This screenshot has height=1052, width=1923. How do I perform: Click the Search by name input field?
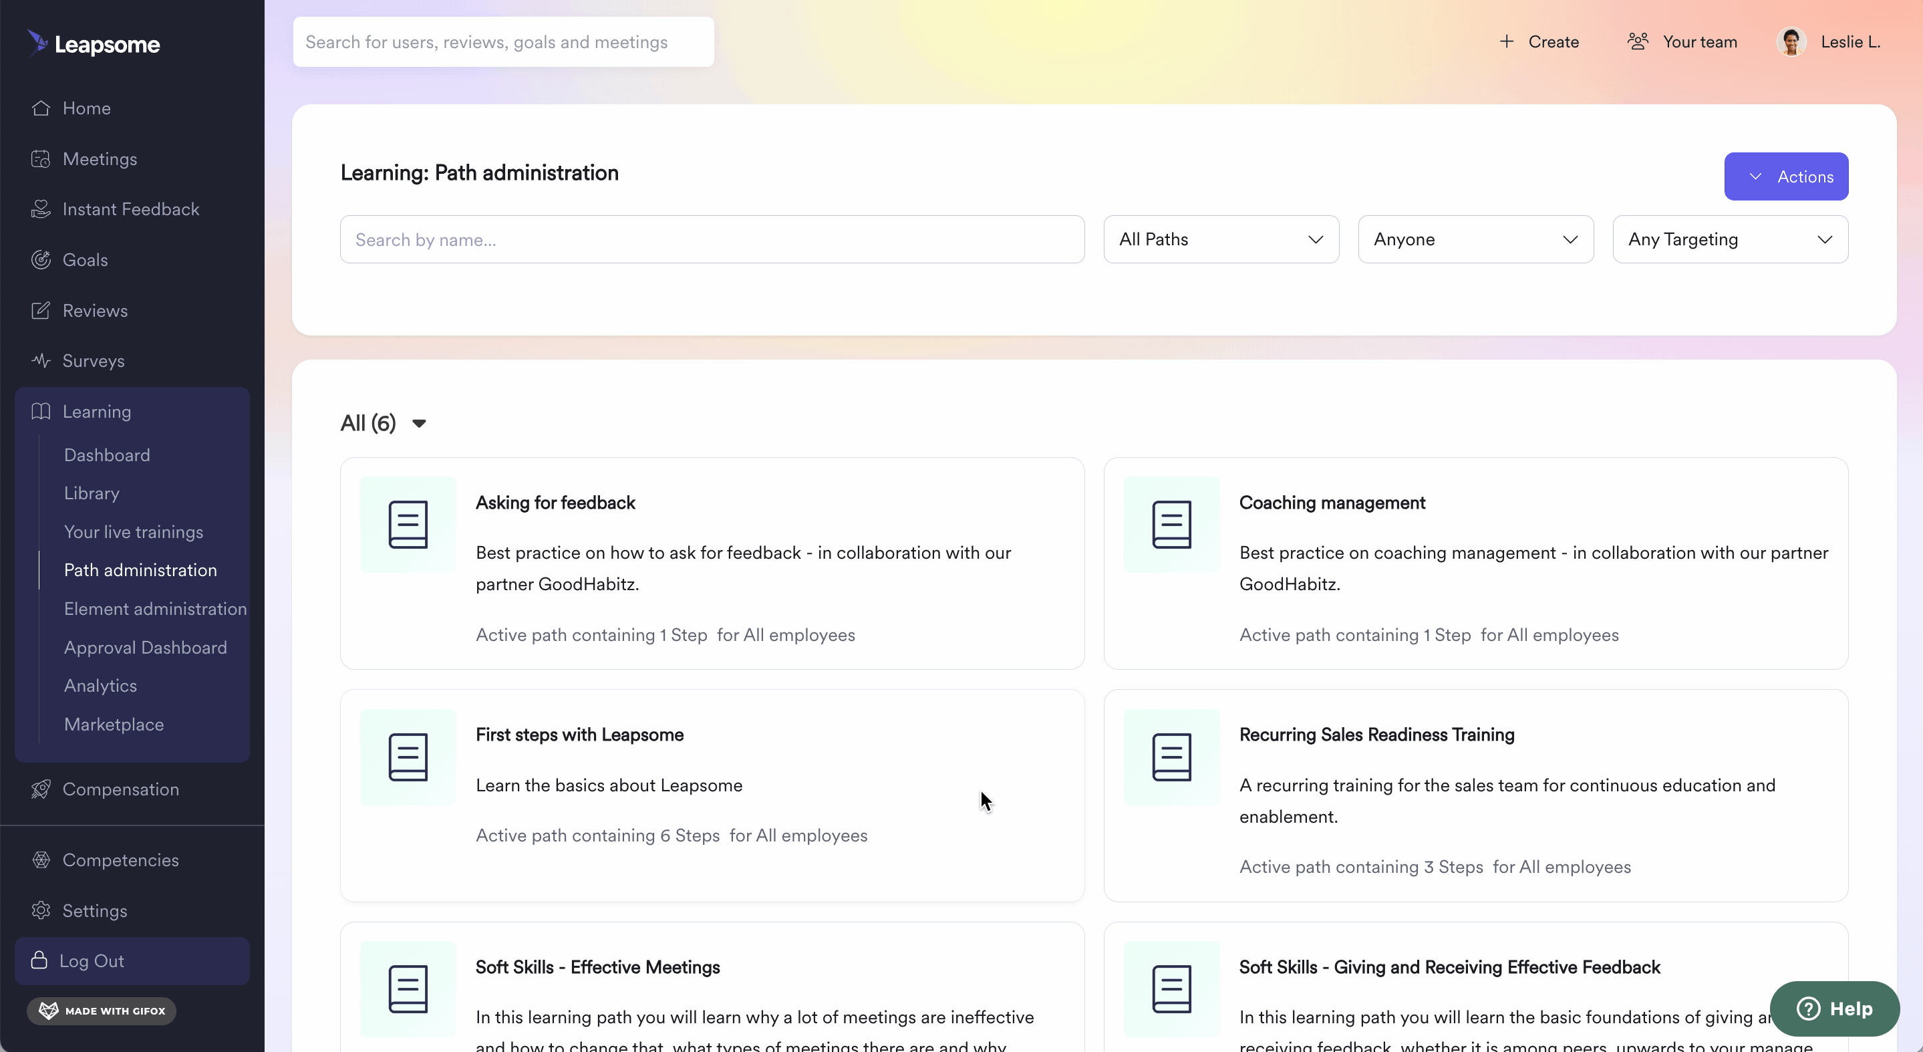click(712, 240)
